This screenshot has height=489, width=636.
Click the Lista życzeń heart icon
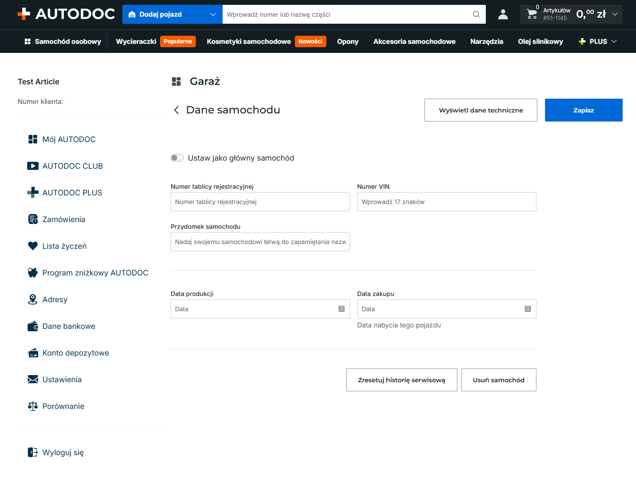(33, 246)
